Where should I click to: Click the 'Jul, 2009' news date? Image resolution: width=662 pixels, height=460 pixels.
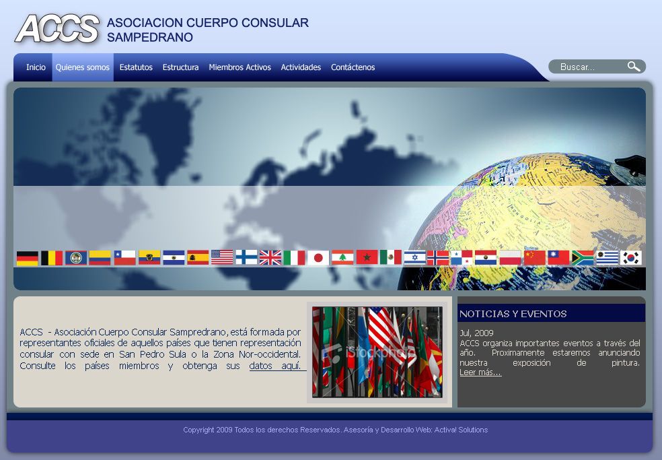(476, 333)
